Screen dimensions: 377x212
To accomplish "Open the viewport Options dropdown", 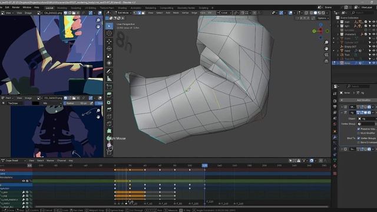I will coord(323,18).
